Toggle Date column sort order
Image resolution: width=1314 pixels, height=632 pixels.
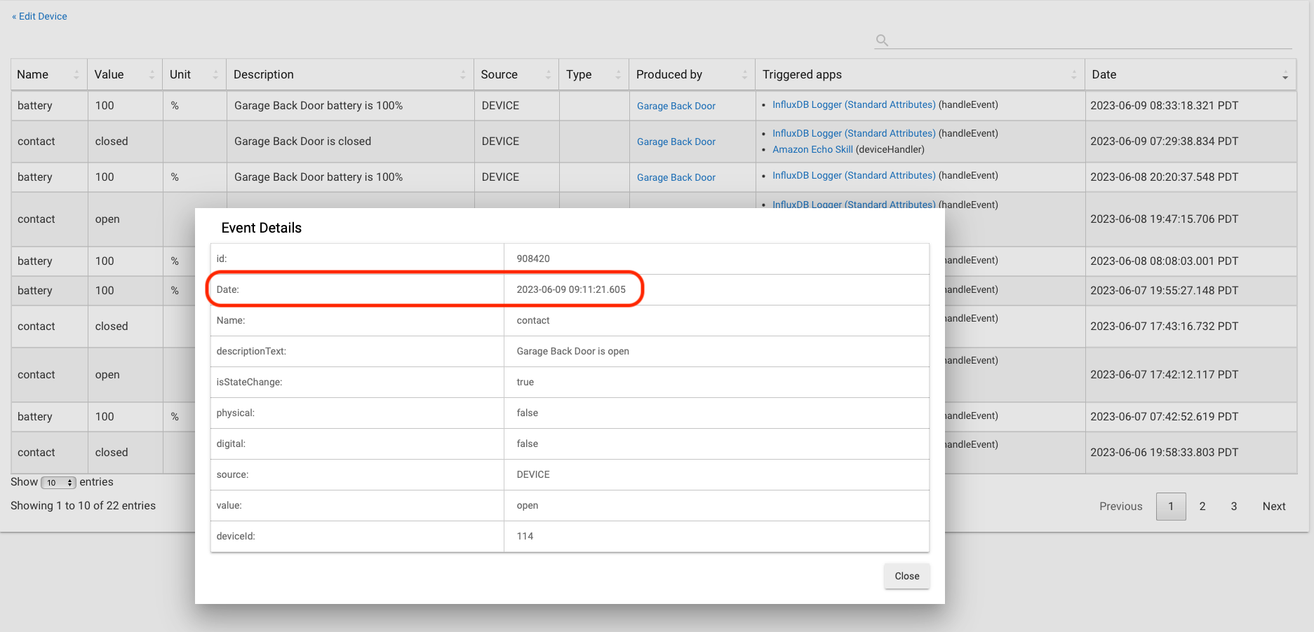[1285, 75]
